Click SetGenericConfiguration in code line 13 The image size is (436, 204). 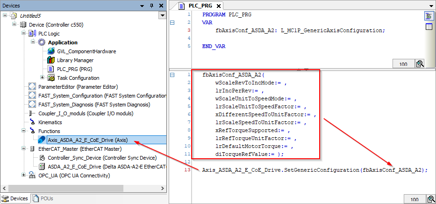[x=321, y=170]
